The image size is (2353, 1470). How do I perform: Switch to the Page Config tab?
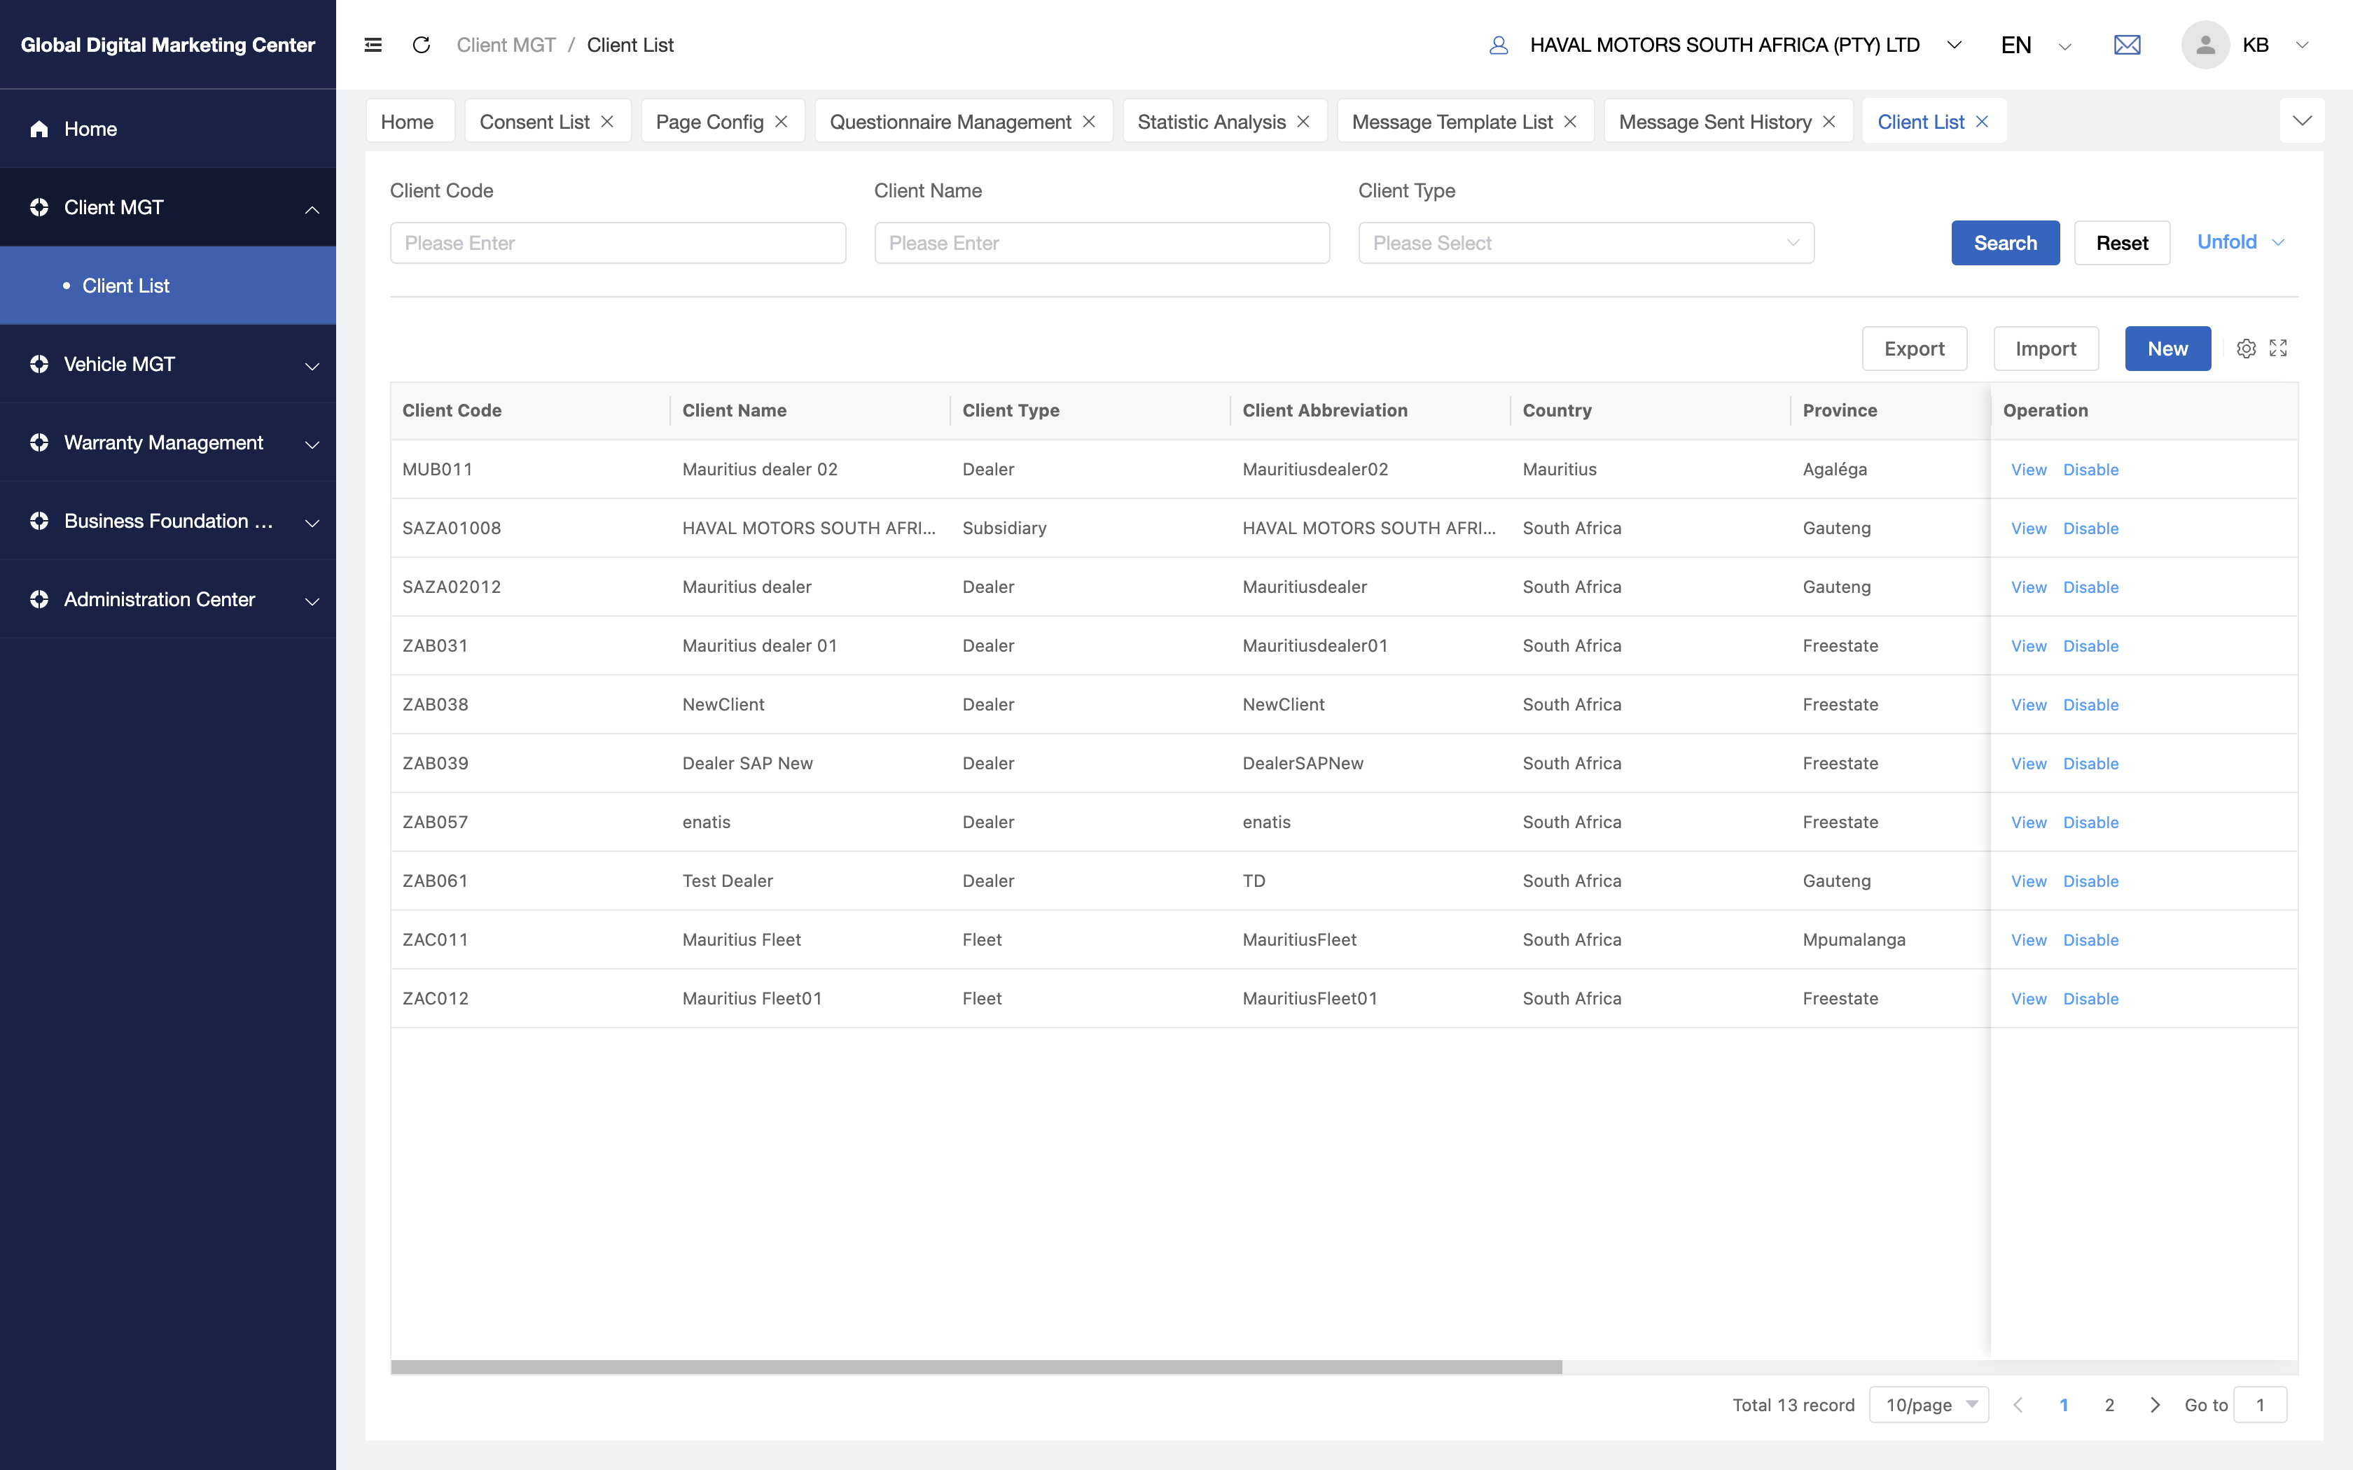point(710,122)
